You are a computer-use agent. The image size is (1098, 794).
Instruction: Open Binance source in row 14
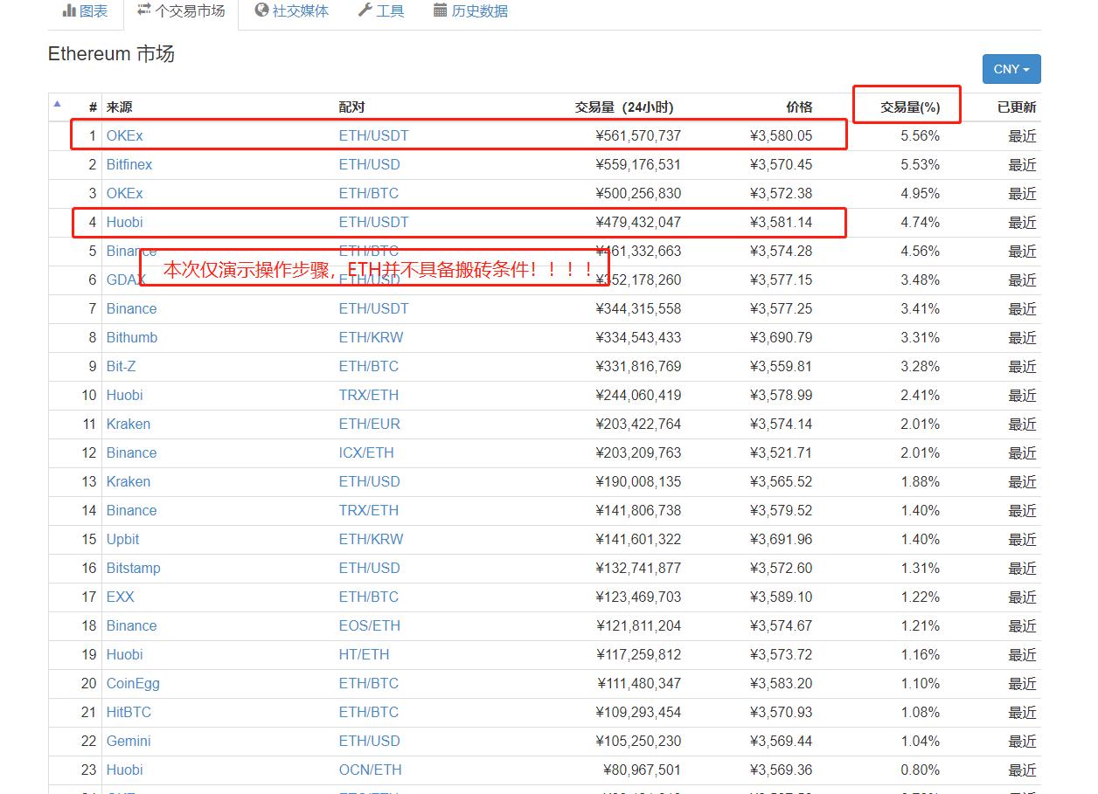(131, 510)
